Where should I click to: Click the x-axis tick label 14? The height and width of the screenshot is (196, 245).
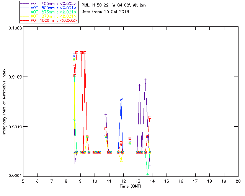pyautogui.click(x=152, y=181)
